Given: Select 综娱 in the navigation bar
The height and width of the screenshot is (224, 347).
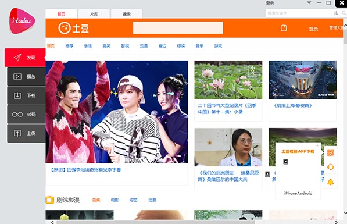Looking at the screenshot, I should 181,46.
